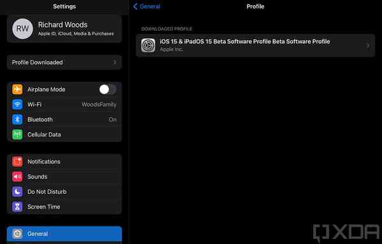
Task: Go back to General settings
Action: (146, 6)
